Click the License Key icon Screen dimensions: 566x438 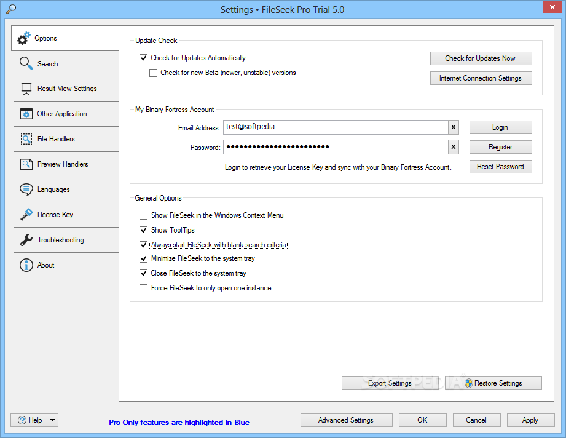26,215
